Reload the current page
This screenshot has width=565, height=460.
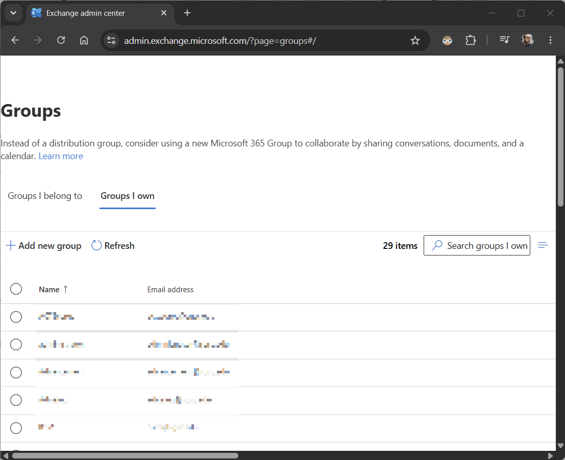pos(61,40)
